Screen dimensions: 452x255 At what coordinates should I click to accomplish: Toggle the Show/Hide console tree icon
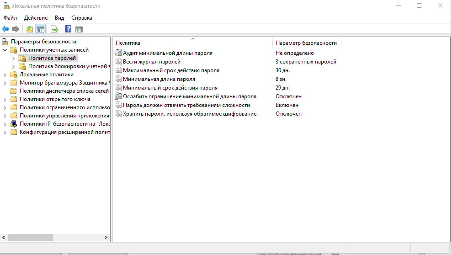click(x=40, y=29)
